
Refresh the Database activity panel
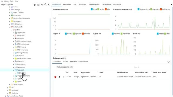(x=168, y=62)
